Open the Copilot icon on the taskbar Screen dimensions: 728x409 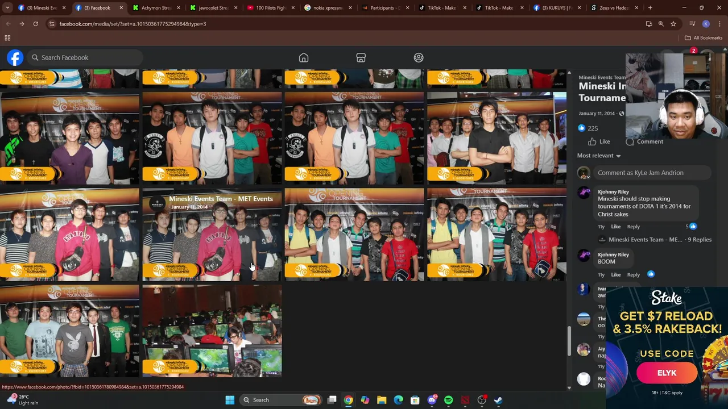click(365, 400)
